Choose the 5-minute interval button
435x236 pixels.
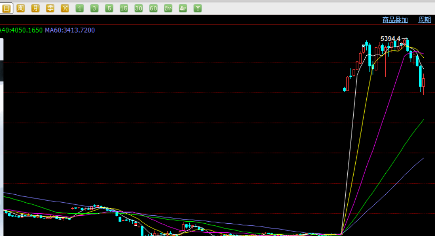pyautogui.click(x=109, y=8)
